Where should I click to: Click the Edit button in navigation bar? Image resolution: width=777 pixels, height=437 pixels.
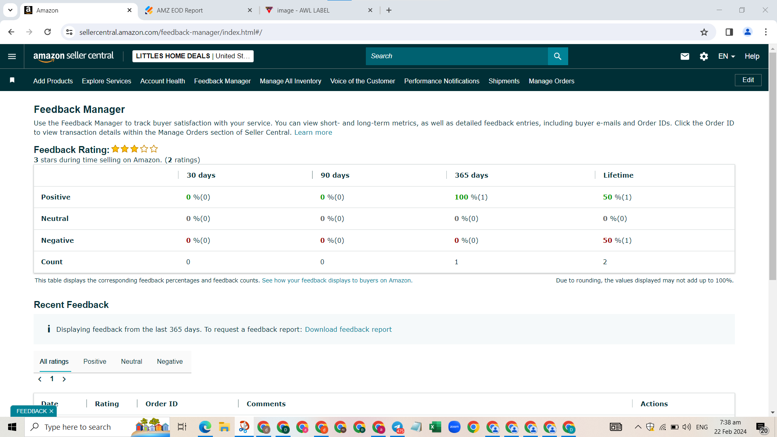coord(748,80)
